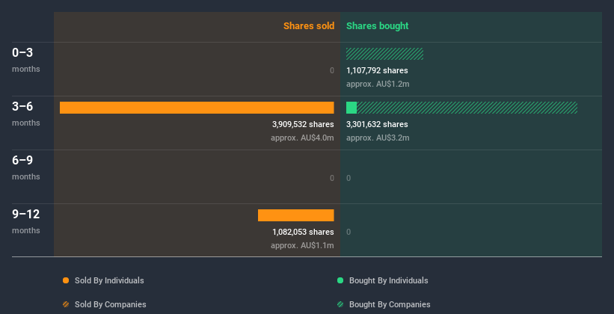Click the 3,301,632 shares value
This screenshot has width=614, height=314.
click(x=377, y=124)
